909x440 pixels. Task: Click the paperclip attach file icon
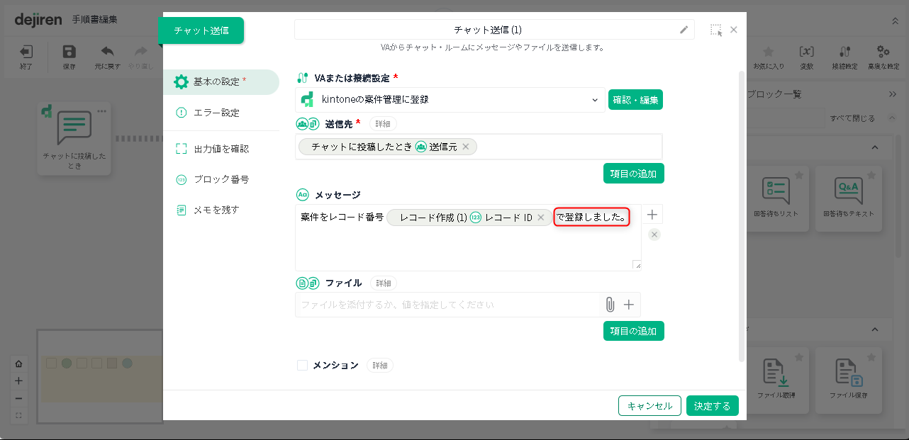(609, 305)
